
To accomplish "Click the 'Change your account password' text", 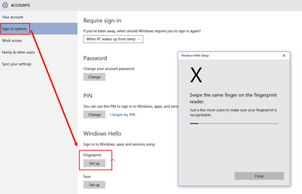I will [x=109, y=69].
